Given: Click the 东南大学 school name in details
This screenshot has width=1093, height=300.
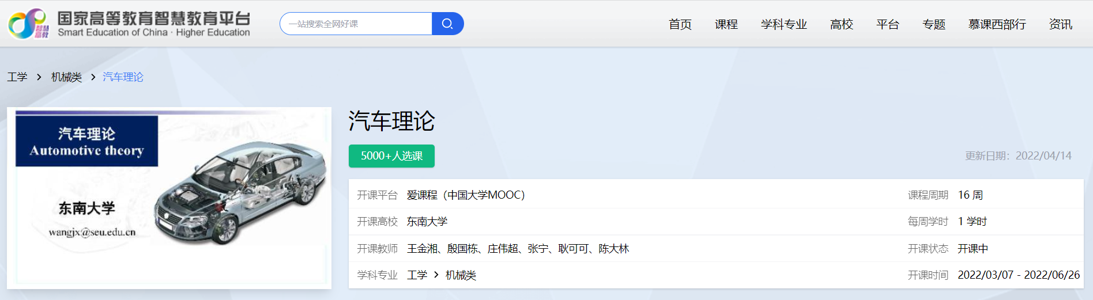Looking at the screenshot, I should click(x=427, y=222).
